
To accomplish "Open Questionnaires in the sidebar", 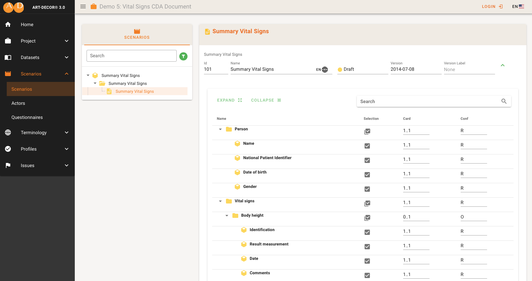I will 27,117.
